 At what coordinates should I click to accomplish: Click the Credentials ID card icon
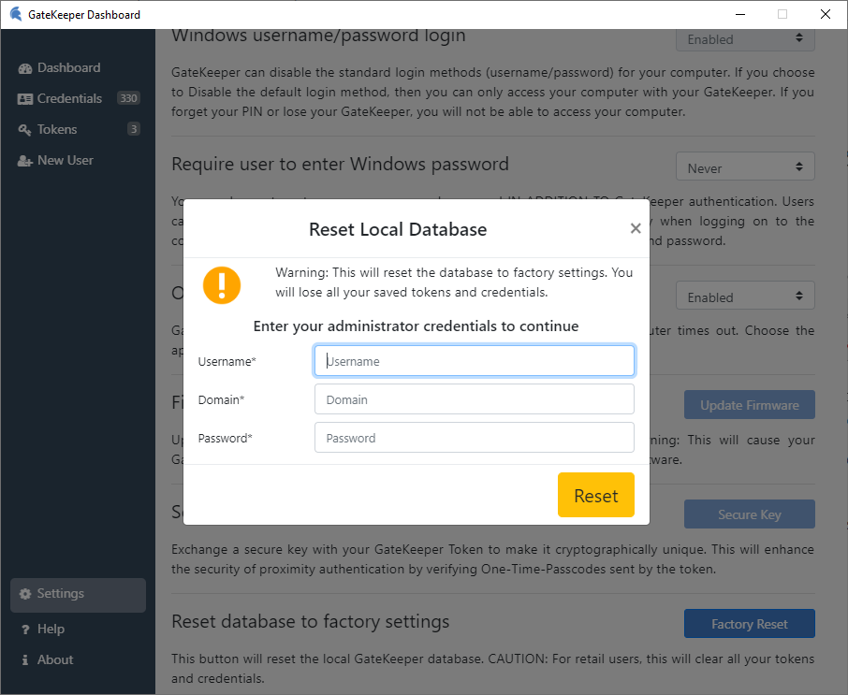point(25,99)
